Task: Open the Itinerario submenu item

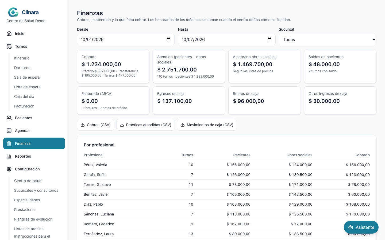Action: point(22,58)
